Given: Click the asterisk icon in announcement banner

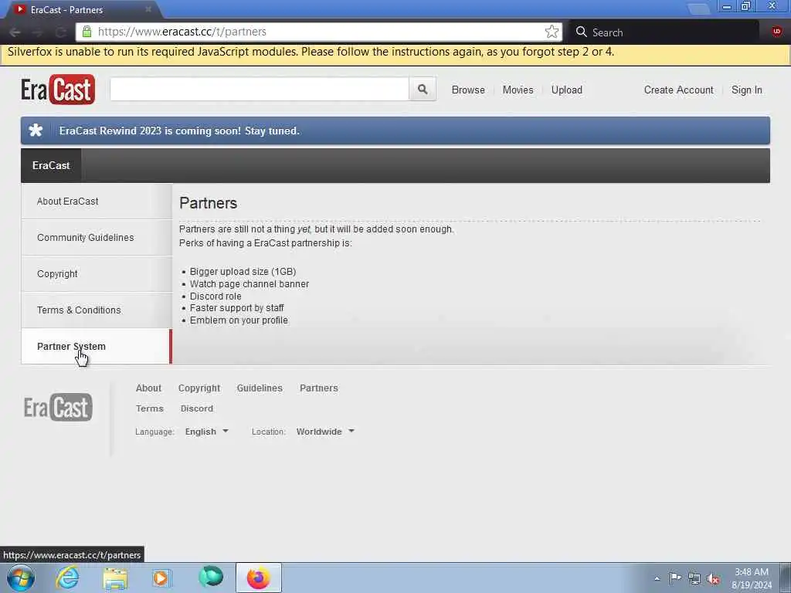Looking at the screenshot, I should point(36,130).
